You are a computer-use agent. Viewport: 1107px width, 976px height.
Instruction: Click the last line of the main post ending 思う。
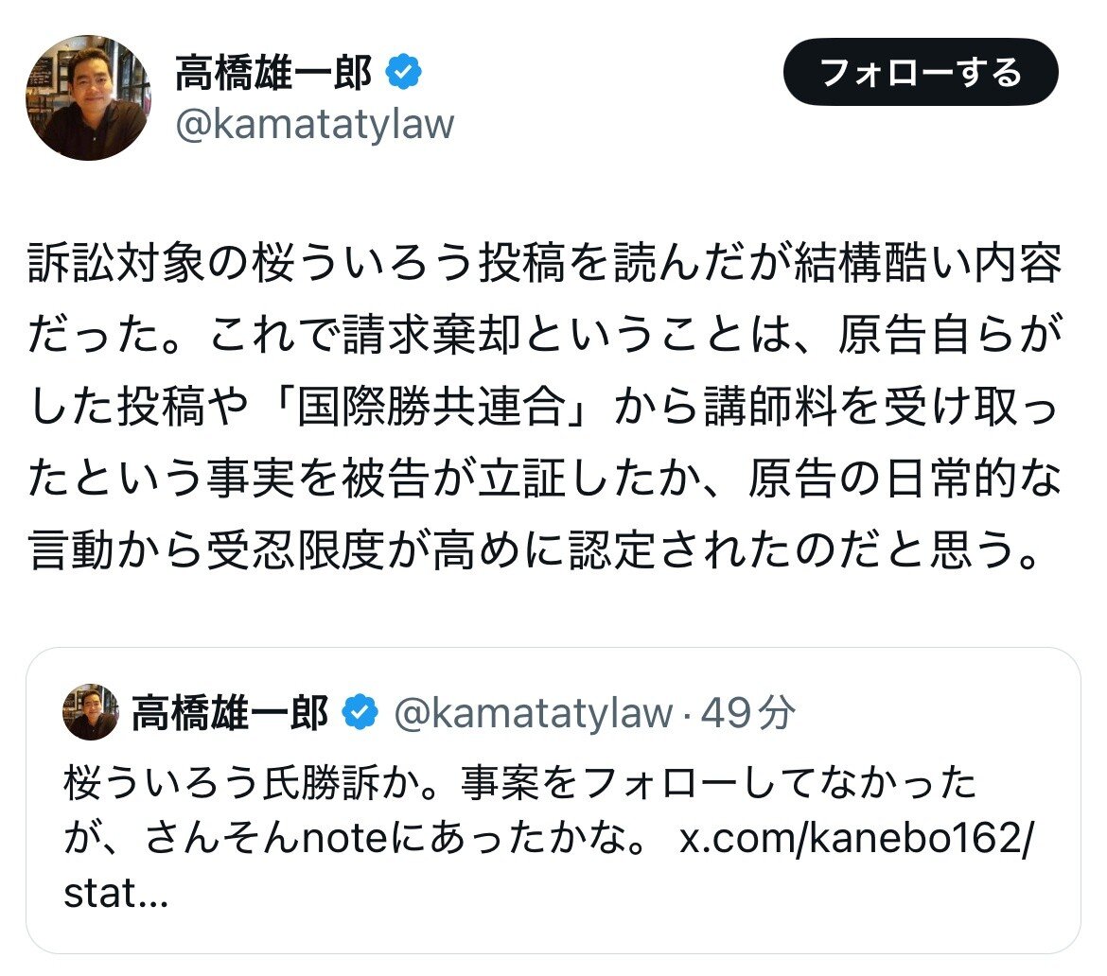coord(535,550)
